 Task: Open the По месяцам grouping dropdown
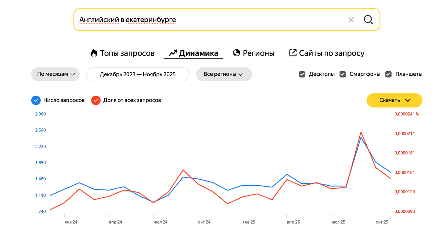(x=55, y=74)
